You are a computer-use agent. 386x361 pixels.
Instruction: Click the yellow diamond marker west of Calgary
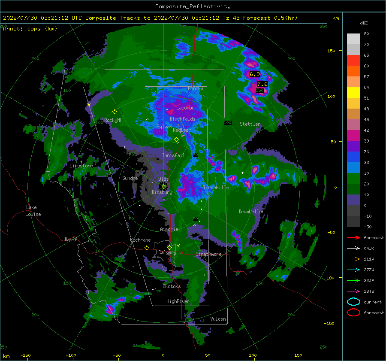[x=147, y=248]
